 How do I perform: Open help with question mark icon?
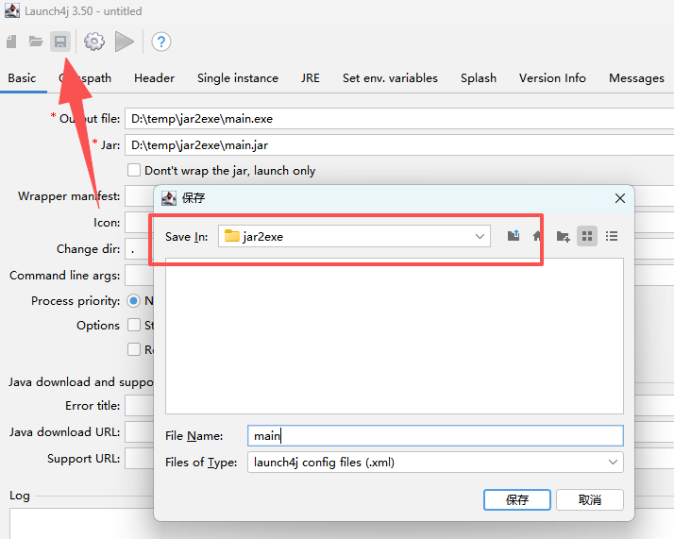click(x=161, y=42)
